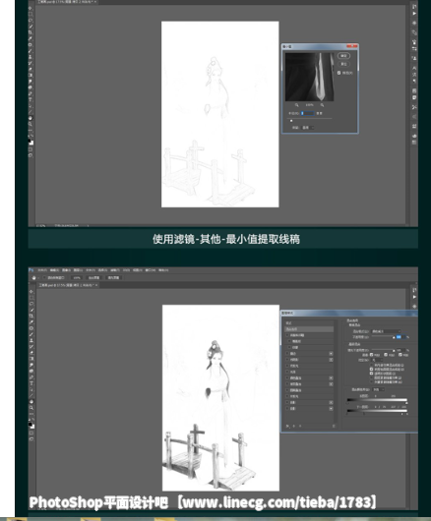Screen dimensions: 431x521
Task: Zoom out preview in Minimum filter dialog
Action: [296, 105]
